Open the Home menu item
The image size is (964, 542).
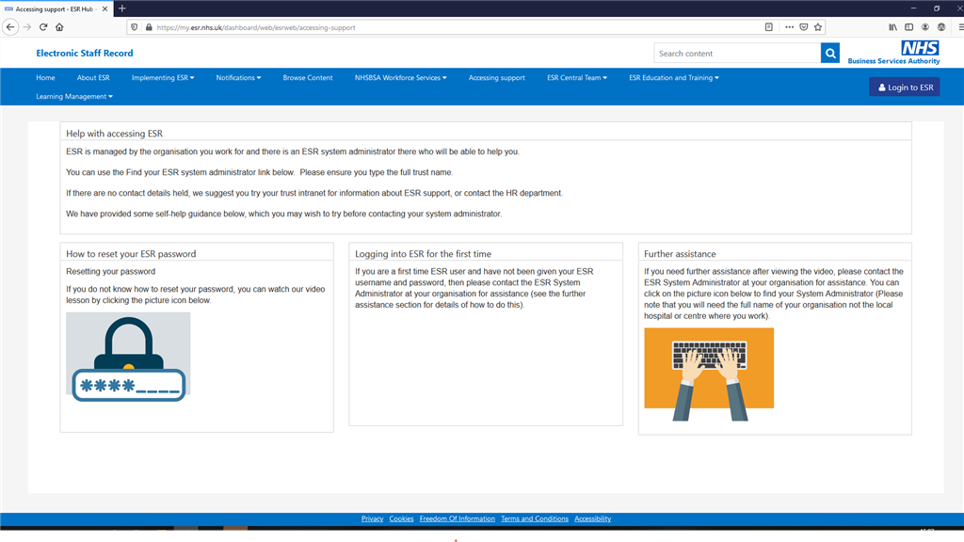coord(45,78)
